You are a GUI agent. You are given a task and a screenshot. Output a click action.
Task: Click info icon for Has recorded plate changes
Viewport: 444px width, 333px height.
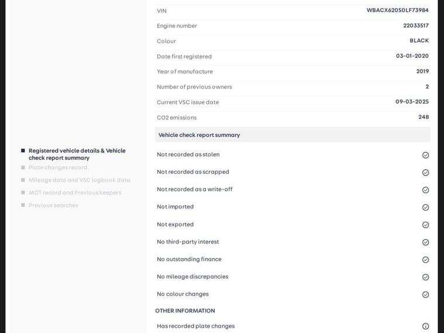click(x=425, y=327)
